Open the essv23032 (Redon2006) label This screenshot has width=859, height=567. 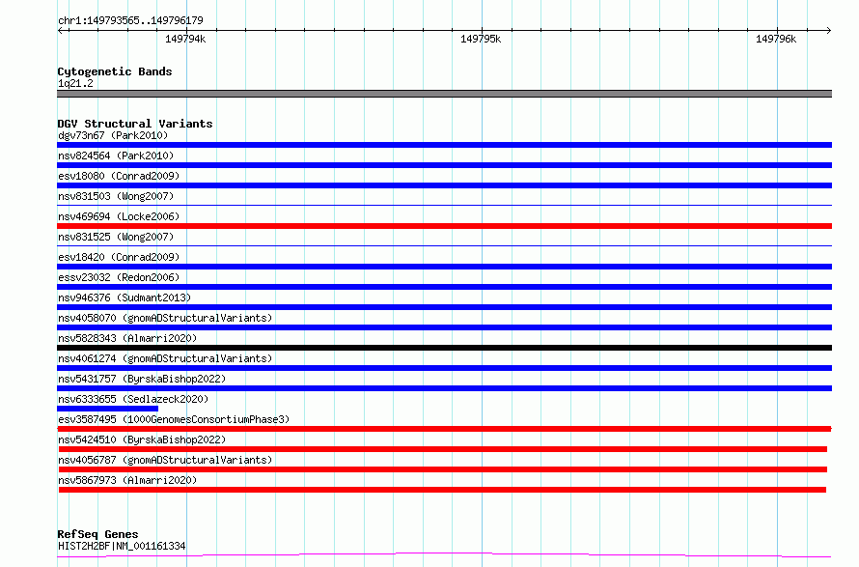(x=119, y=277)
